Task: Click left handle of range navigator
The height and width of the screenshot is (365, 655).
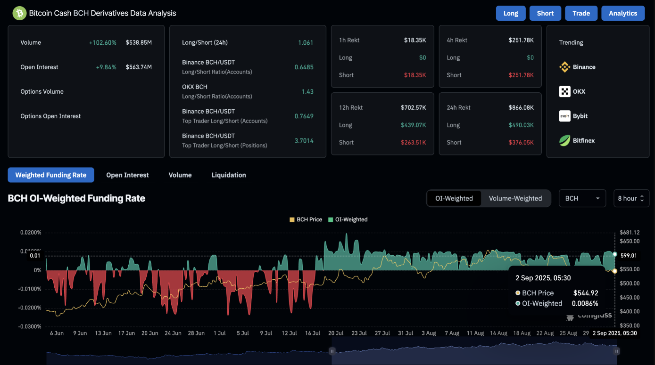Action: [x=332, y=351]
